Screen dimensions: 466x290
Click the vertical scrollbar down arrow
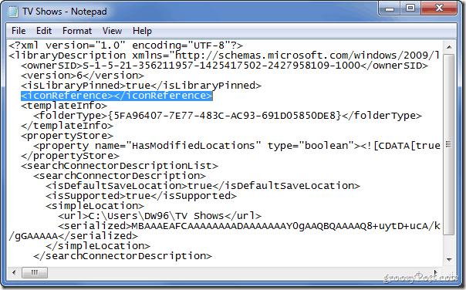point(449,259)
